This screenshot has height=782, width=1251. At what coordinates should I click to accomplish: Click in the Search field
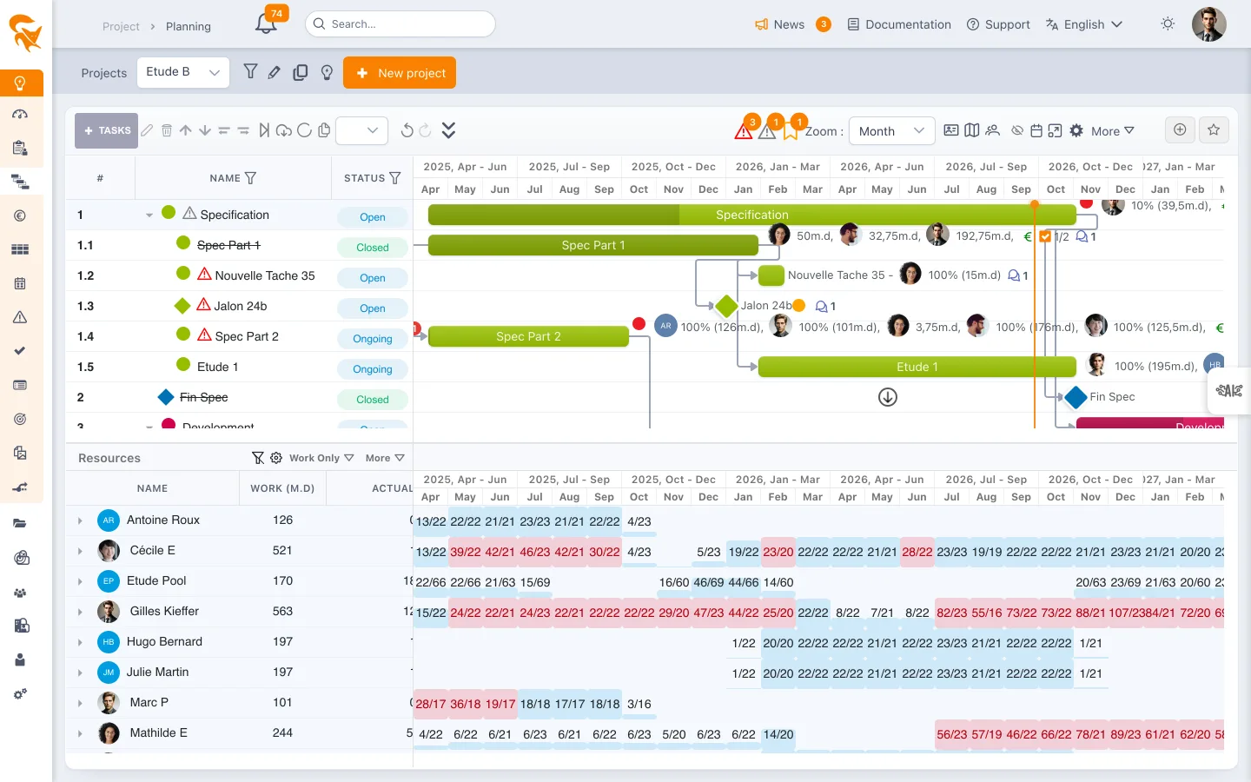point(400,24)
